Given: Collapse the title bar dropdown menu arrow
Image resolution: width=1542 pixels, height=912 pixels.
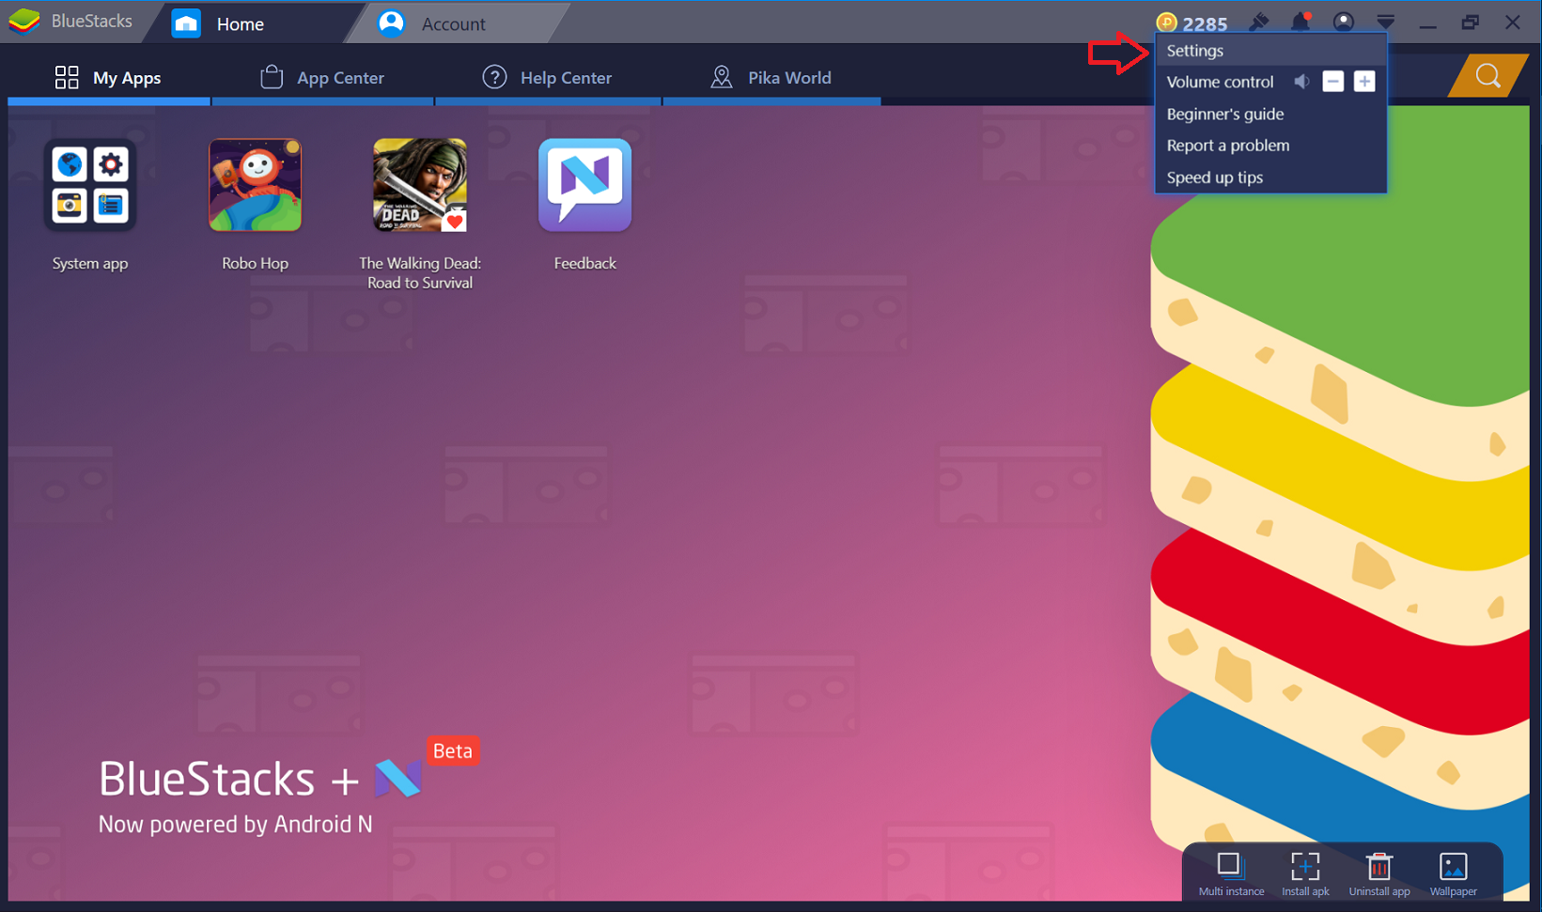Looking at the screenshot, I should (x=1386, y=22).
